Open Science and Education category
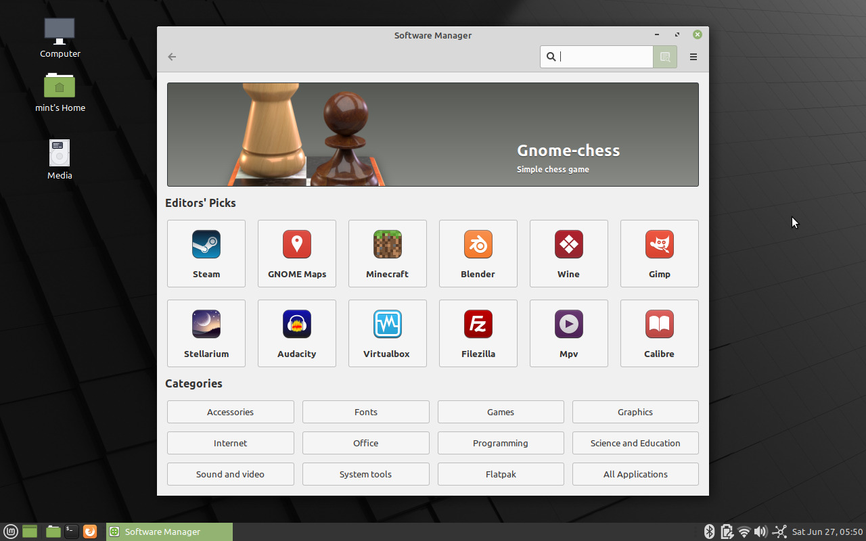Screen dimensions: 866x541 point(635,443)
